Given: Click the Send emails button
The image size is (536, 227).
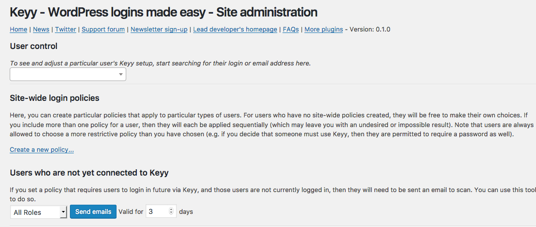Looking at the screenshot, I should 93,211.
